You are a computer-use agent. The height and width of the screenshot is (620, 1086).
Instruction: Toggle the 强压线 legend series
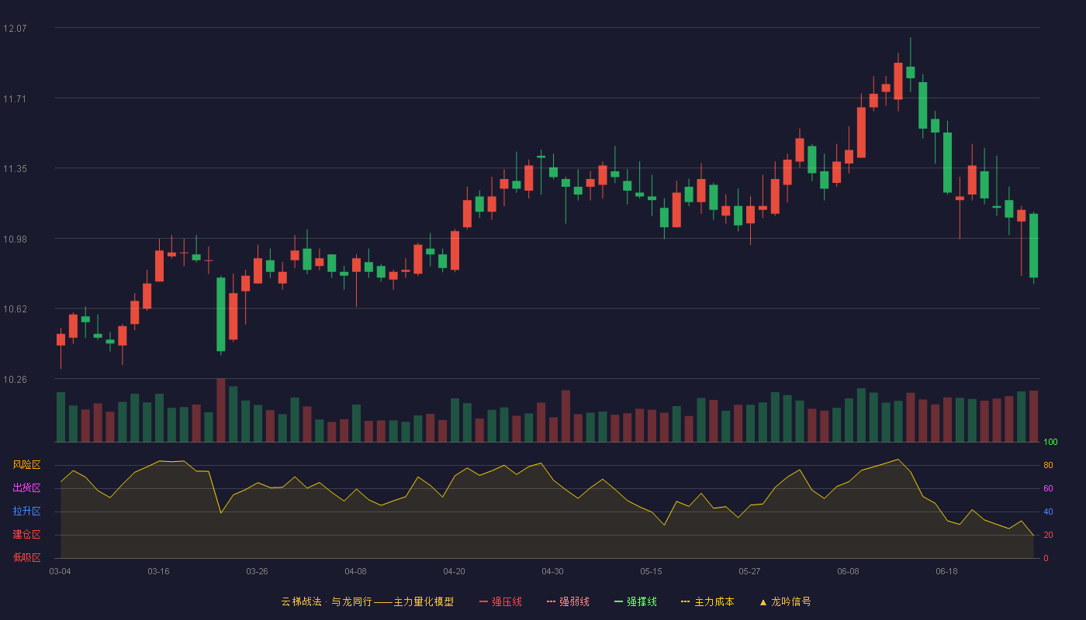click(500, 601)
